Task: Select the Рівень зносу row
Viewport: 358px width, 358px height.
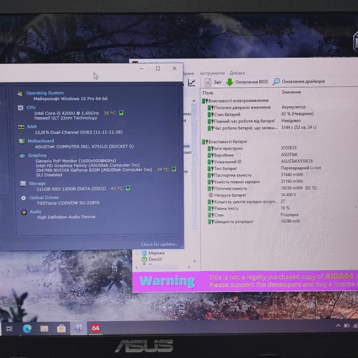Action: 249,208
